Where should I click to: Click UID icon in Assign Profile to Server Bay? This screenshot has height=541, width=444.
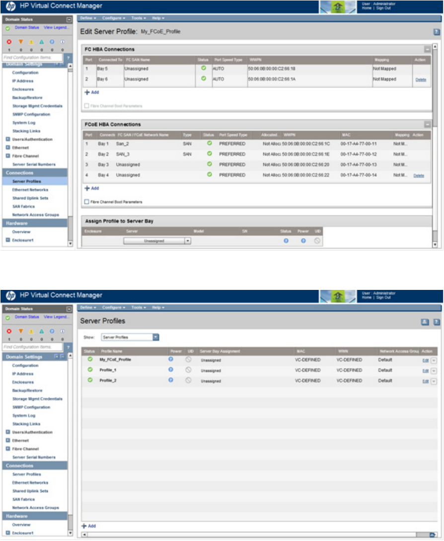point(317,241)
